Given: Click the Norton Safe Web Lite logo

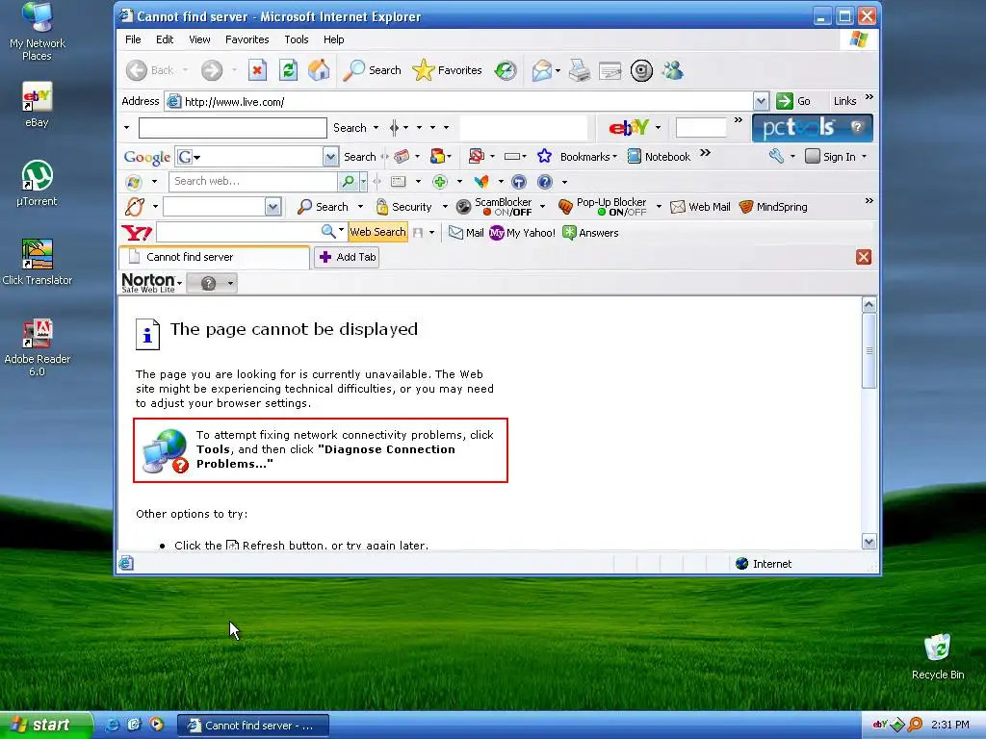Looking at the screenshot, I should pos(148,283).
